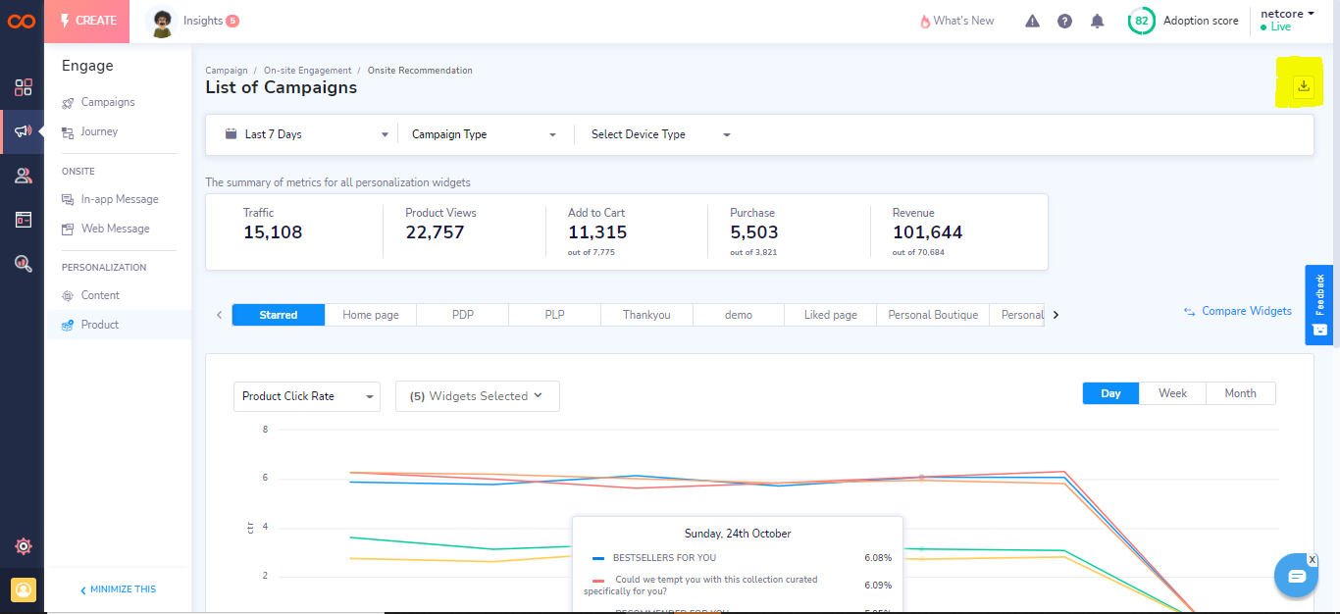Switch chart view to Month
This screenshot has width=1340, height=614.
[x=1240, y=393]
